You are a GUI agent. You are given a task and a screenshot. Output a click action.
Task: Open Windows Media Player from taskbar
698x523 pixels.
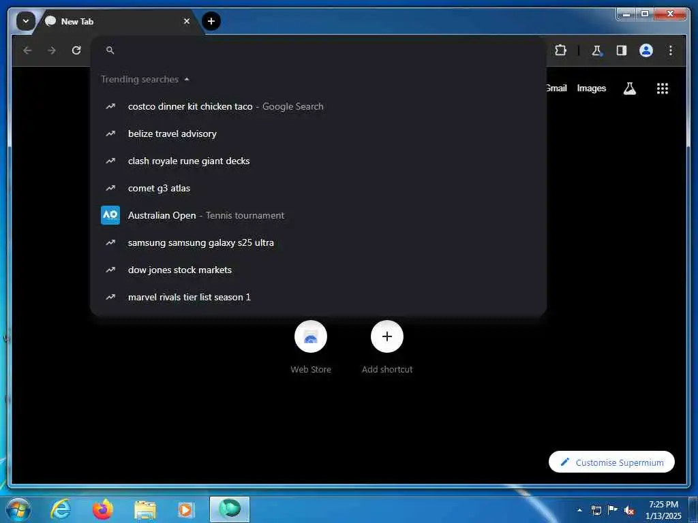(186, 509)
